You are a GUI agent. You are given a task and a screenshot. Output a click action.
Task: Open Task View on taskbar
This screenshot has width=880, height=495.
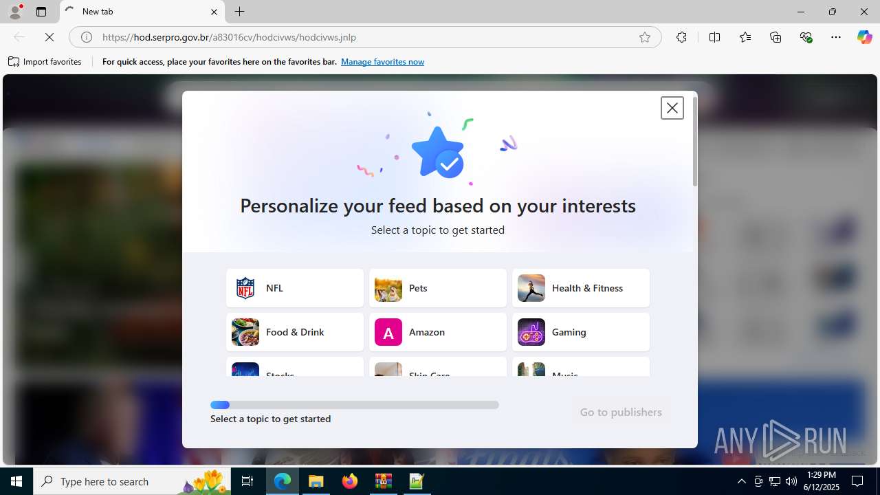[248, 481]
